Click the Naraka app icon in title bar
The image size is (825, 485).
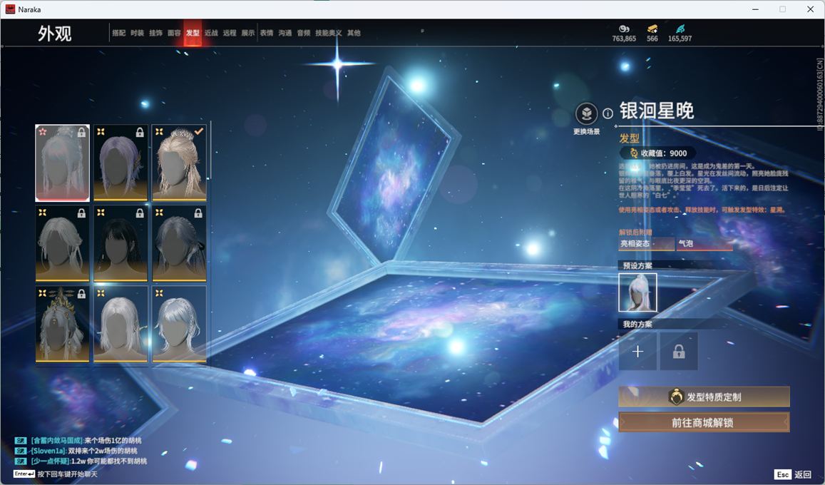pyautogui.click(x=10, y=9)
